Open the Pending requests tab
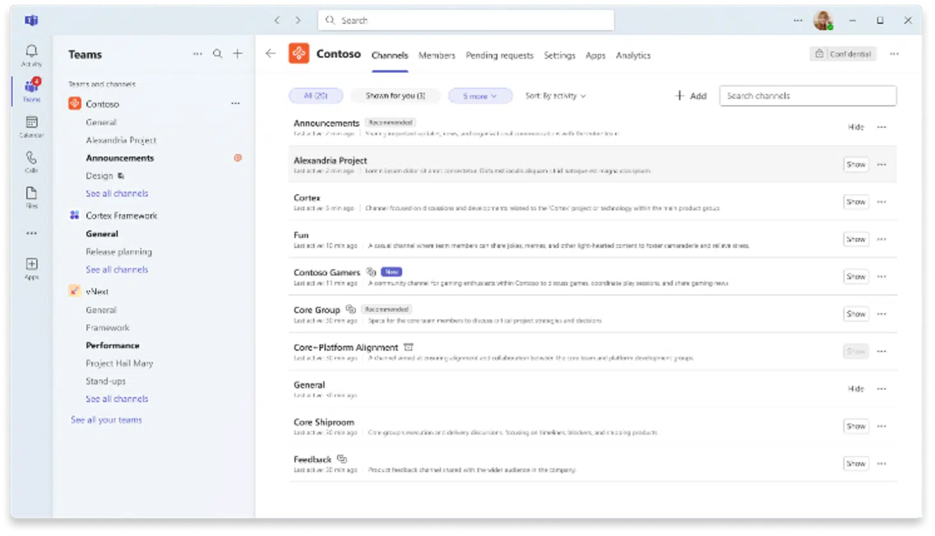935x536 pixels. 499,56
